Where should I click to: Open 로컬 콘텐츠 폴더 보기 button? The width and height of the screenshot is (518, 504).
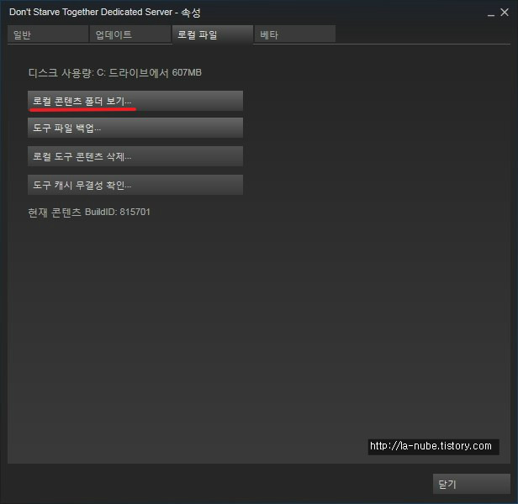pos(135,101)
